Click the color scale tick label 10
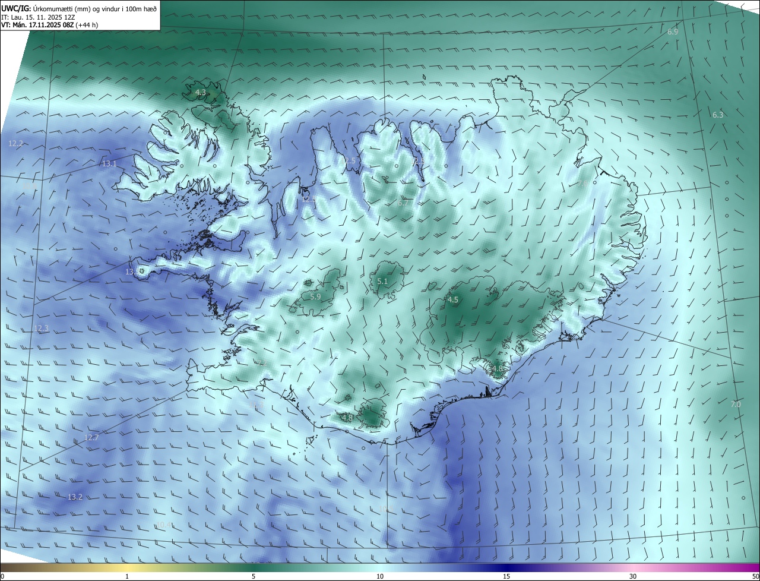The width and height of the screenshot is (760, 581). (x=380, y=576)
